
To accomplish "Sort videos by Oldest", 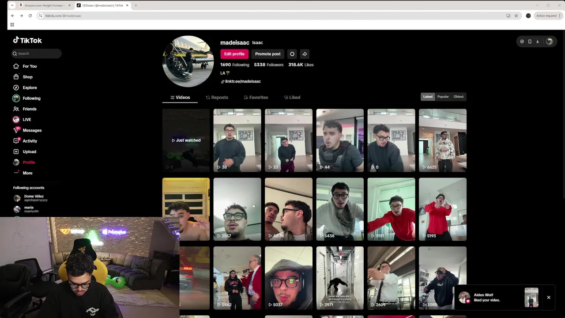I will pyautogui.click(x=459, y=97).
